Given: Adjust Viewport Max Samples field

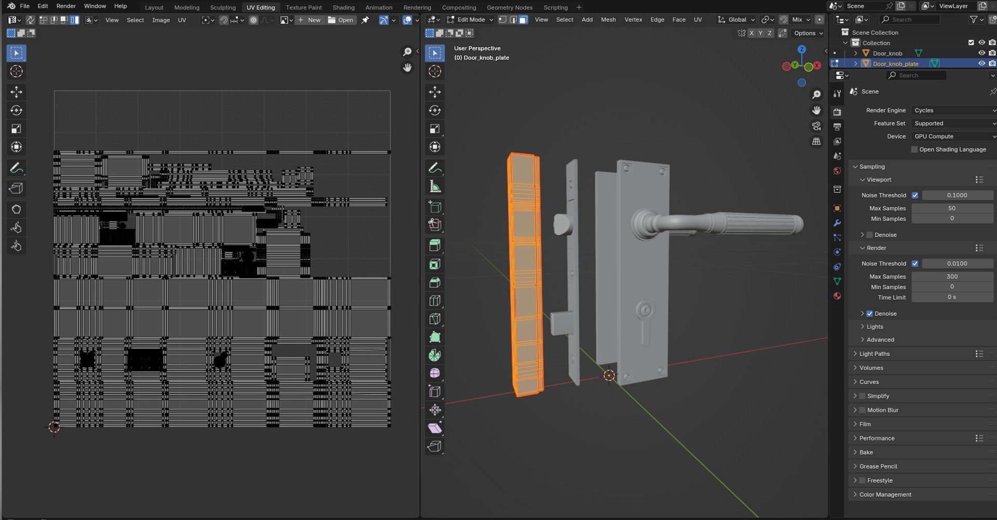Looking at the screenshot, I should coord(952,208).
